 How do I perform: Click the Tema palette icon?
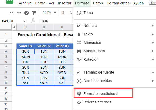(x=79, y=13)
